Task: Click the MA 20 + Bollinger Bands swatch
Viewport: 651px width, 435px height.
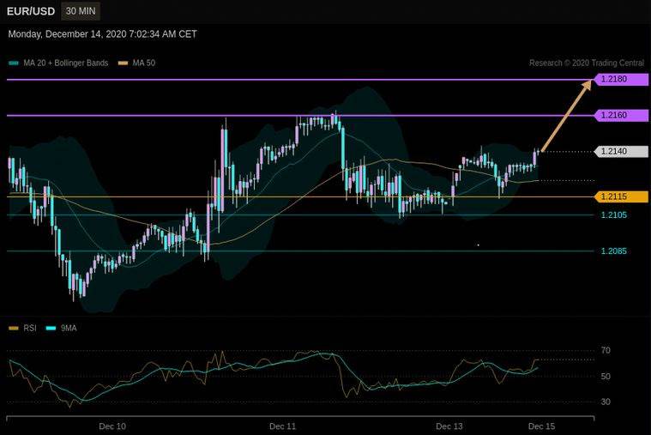Action: point(14,63)
